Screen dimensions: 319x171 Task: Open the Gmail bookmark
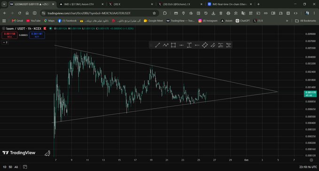(x=17, y=21)
